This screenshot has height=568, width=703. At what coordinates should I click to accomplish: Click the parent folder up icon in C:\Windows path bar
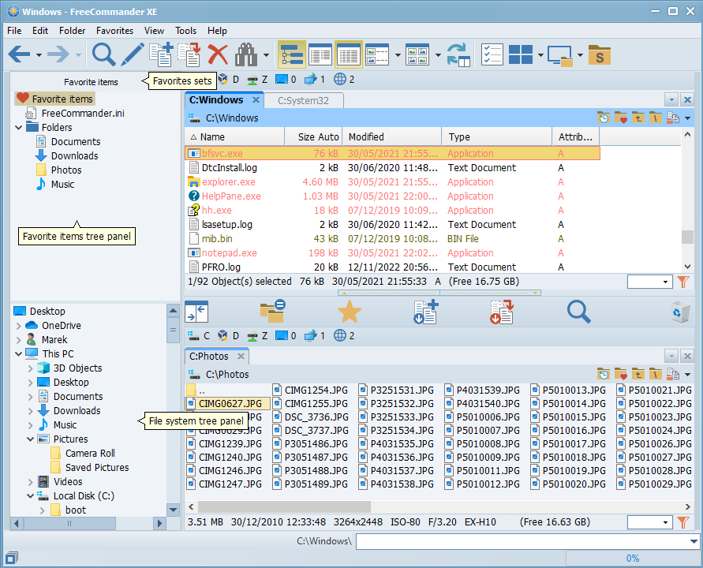(638, 118)
